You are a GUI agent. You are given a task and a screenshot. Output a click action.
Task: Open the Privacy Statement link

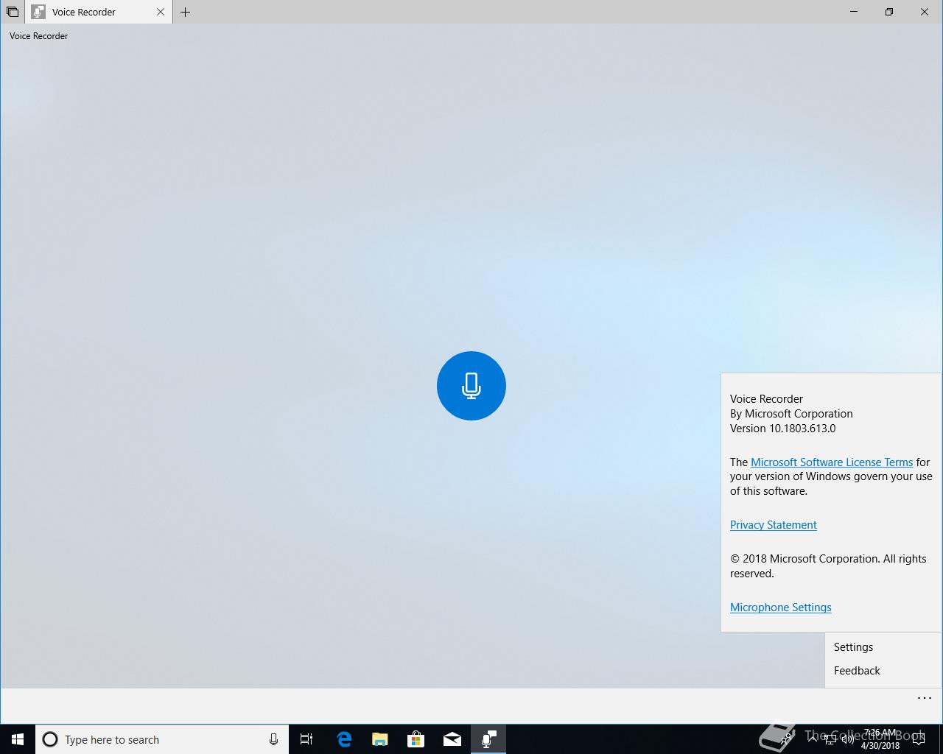[x=774, y=525]
